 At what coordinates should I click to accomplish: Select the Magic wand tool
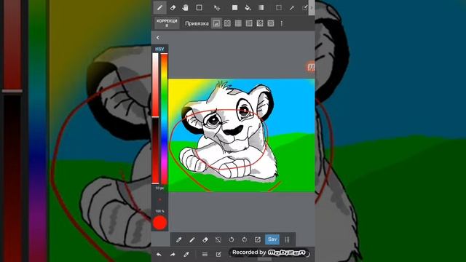(x=292, y=8)
